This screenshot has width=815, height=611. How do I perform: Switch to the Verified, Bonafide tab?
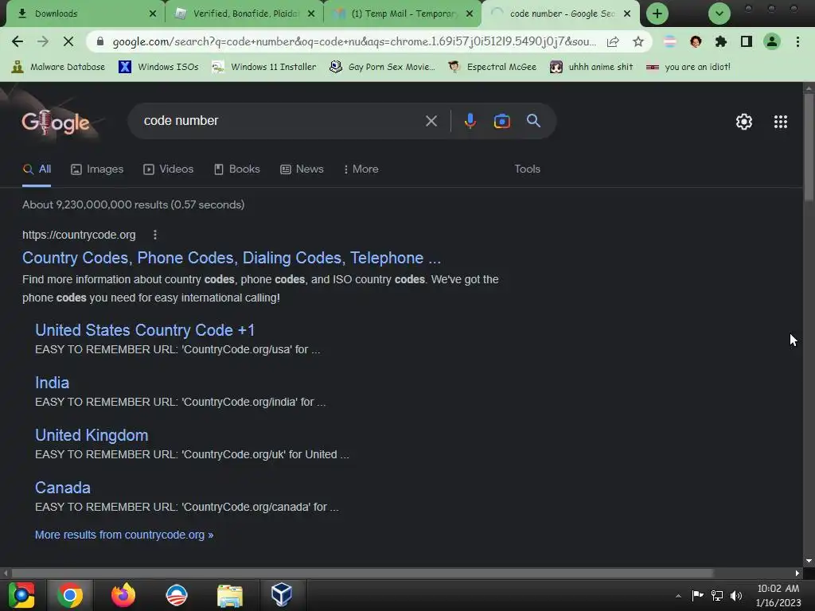click(x=244, y=14)
